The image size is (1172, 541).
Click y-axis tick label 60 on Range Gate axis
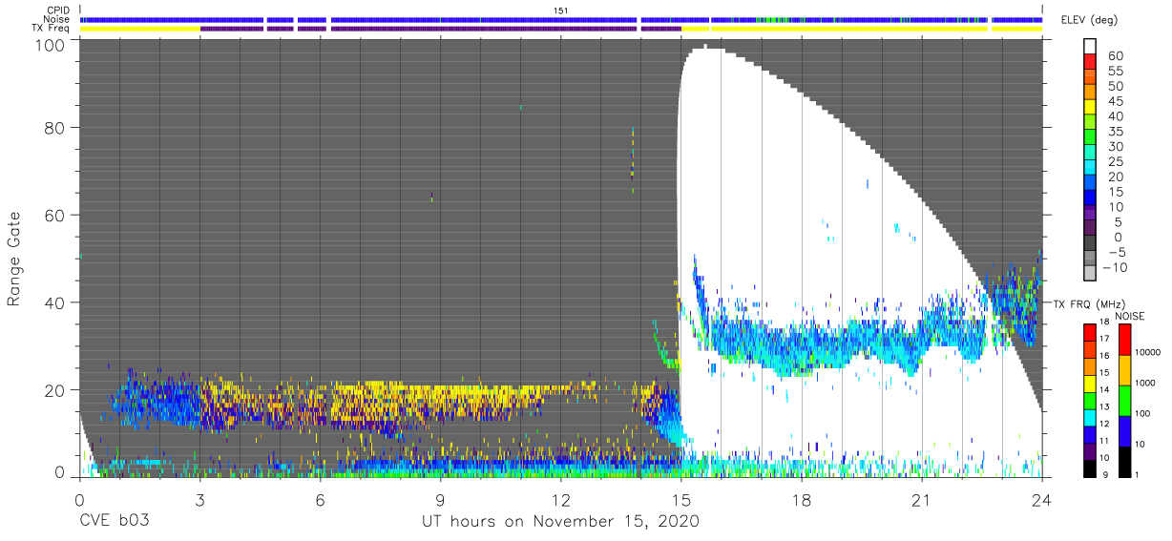click(54, 215)
